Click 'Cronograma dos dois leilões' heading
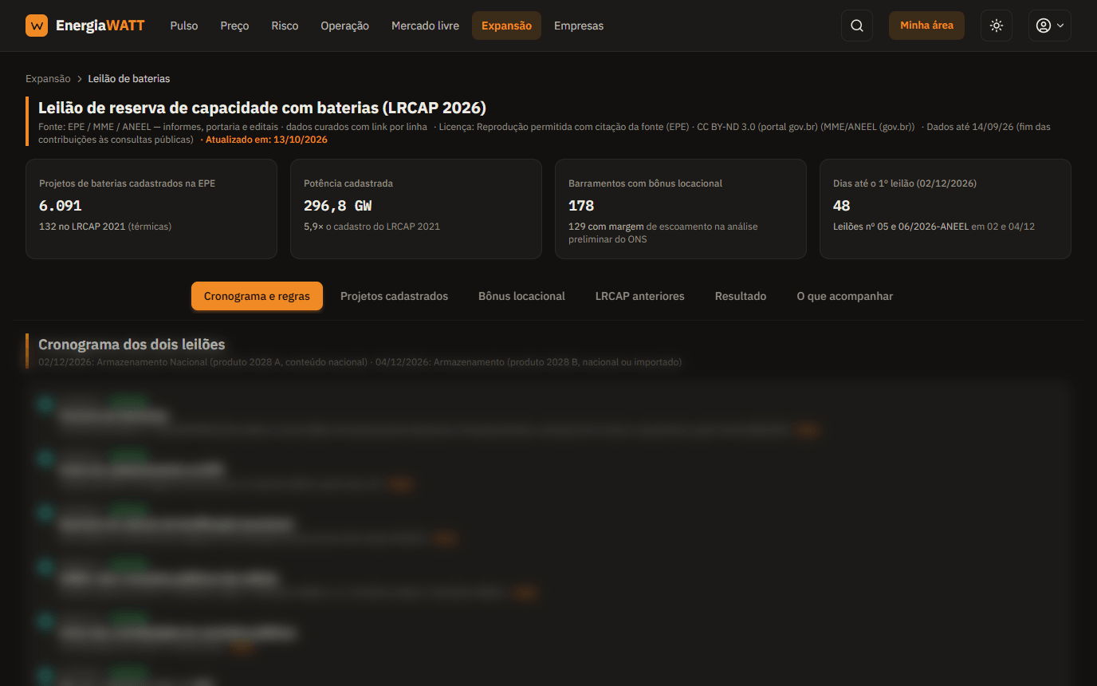1097x686 pixels. [132, 345]
